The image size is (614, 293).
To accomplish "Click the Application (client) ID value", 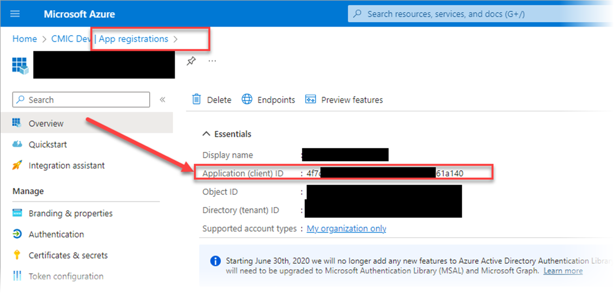I will (385, 173).
